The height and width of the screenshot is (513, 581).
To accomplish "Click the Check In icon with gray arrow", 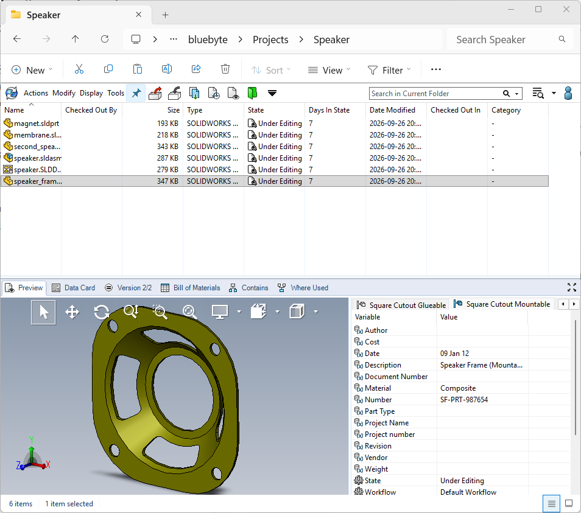I will [x=175, y=93].
